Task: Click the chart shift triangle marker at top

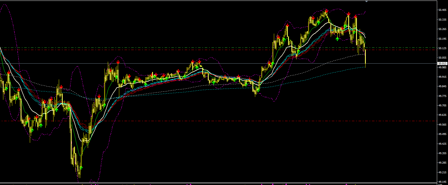Action: click(x=367, y=1)
